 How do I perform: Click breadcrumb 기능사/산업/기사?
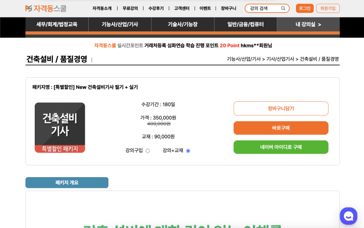(244, 59)
